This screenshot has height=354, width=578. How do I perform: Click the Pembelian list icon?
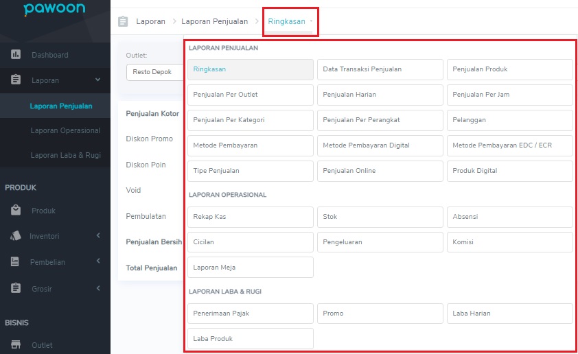click(x=15, y=261)
